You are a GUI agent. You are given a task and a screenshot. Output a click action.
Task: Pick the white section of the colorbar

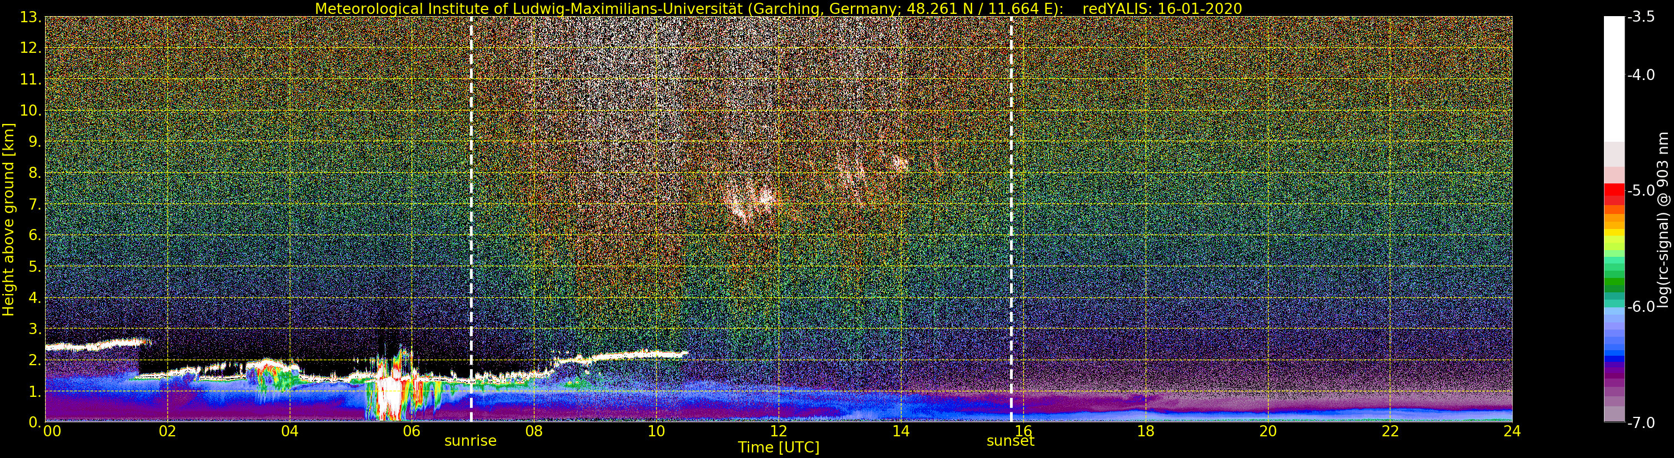pyautogui.click(x=1613, y=79)
